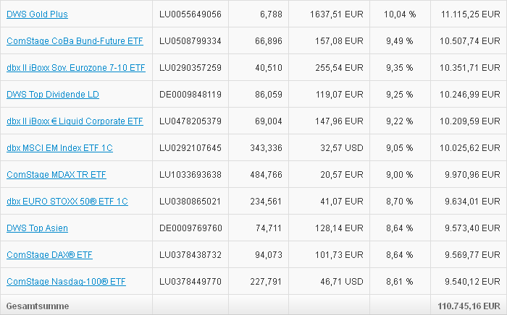The image size is (507, 315).
Task: Open the DWS Top Dividende LD link
Action: pyautogui.click(x=53, y=95)
